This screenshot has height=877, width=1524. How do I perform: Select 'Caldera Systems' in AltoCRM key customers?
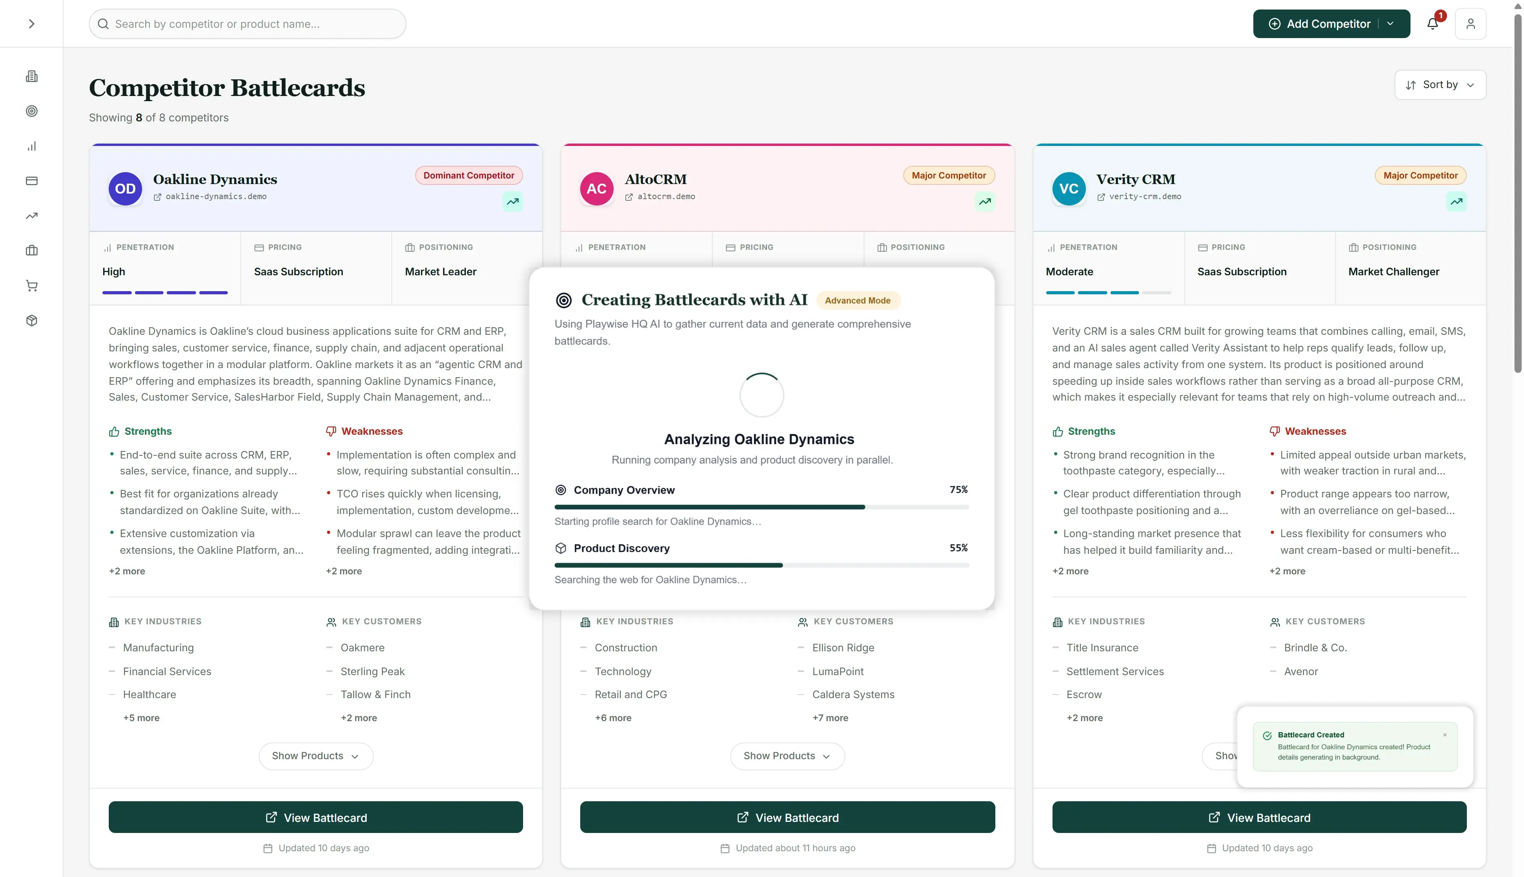pyautogui.click(x=853, y=695)
